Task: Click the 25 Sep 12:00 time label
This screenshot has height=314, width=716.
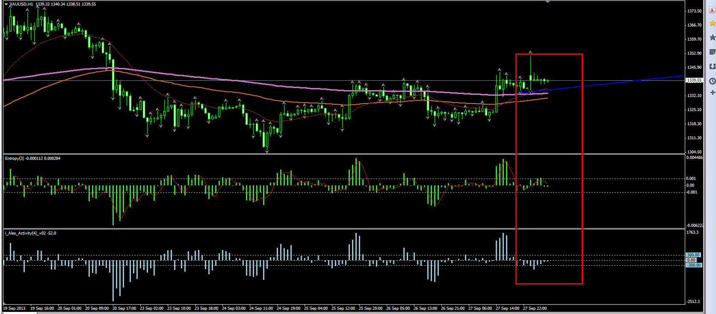Action: click(x=343, y=308)
